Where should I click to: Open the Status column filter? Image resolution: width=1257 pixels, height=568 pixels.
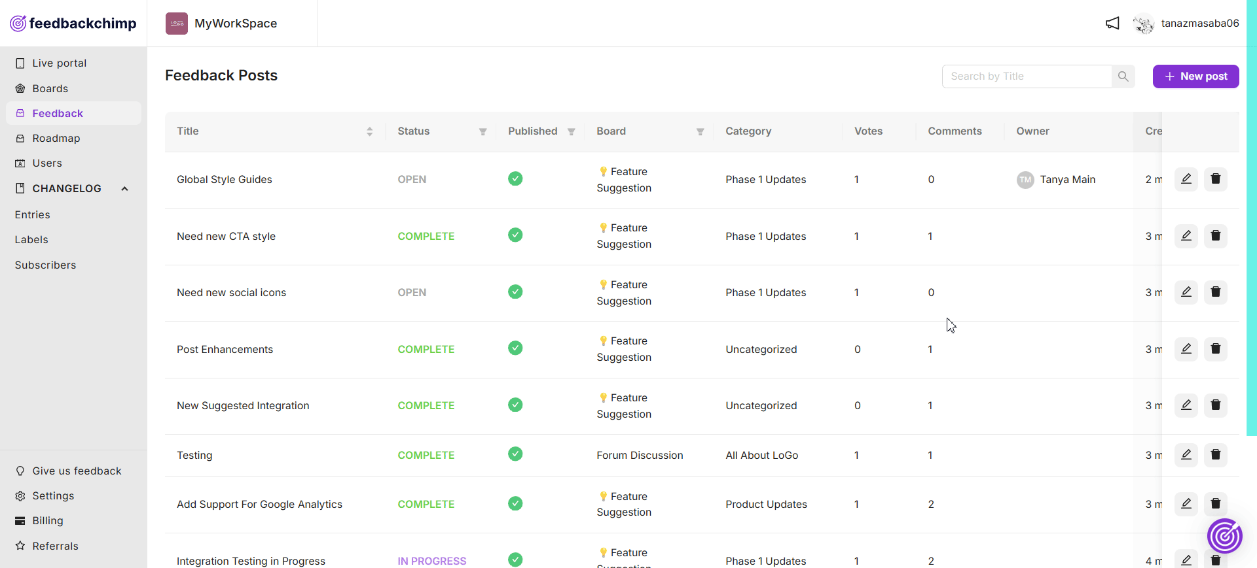483,131
